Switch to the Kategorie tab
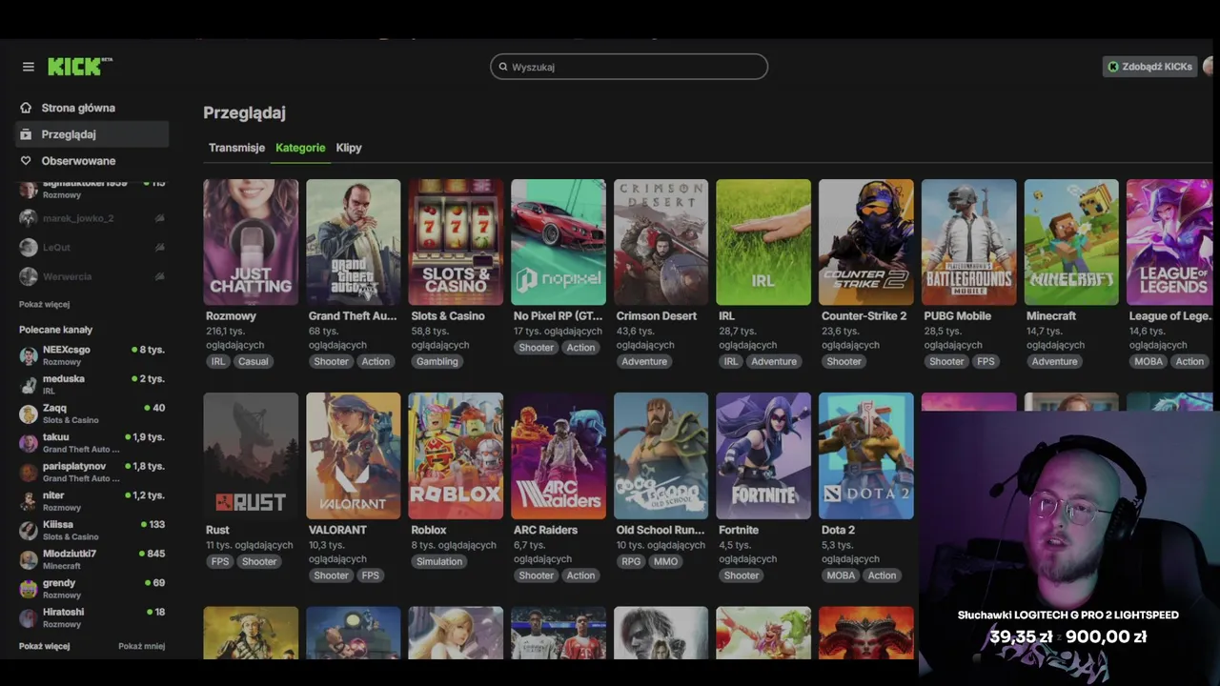 coord(300,148)
